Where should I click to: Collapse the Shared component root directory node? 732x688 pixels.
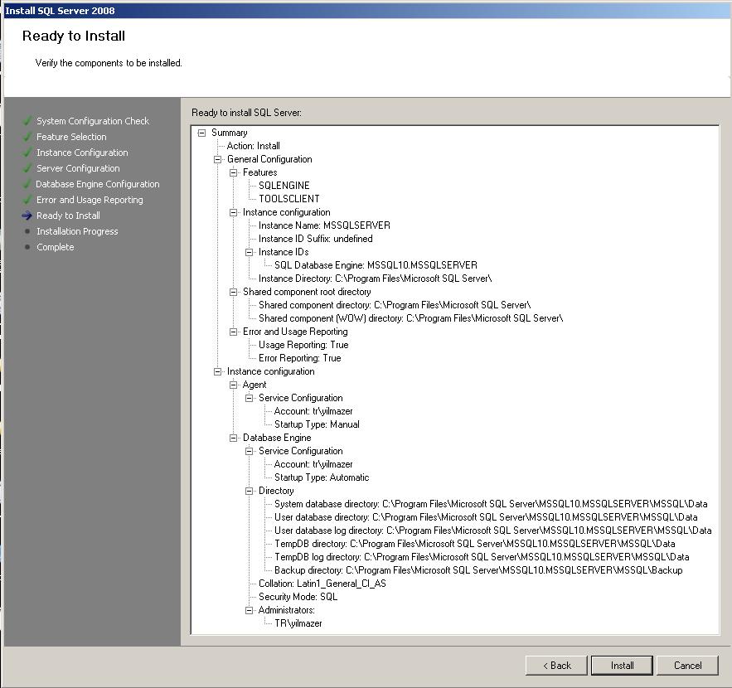click(234, 292)
